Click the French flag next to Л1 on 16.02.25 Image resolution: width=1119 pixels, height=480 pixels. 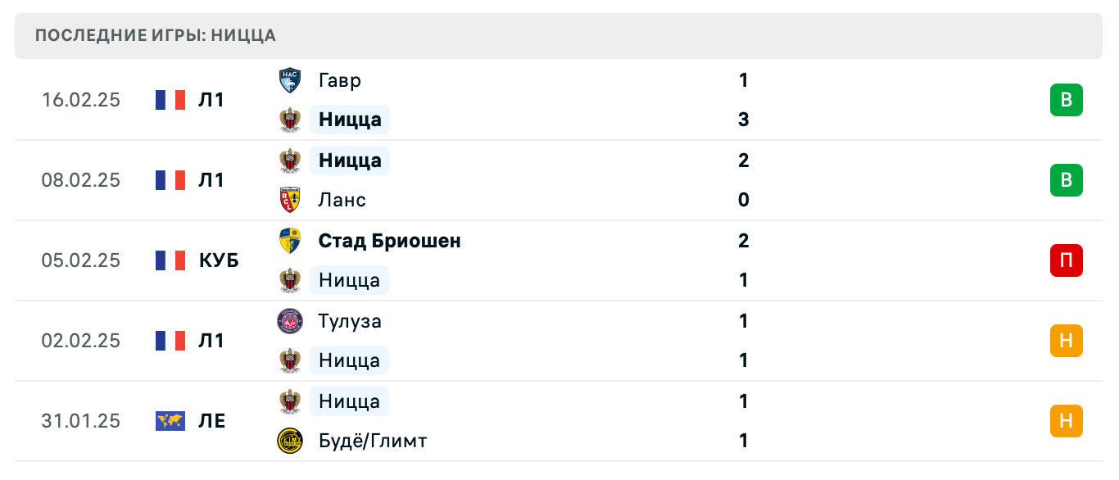[170, 99]
